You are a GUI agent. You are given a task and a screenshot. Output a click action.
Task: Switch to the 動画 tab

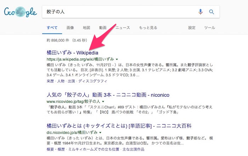tap(103, 28)
